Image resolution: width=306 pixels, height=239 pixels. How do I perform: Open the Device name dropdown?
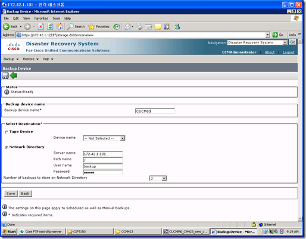[104, 138]
